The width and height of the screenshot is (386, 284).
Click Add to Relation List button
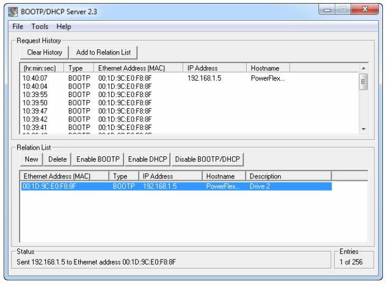[x=103, y=53]
